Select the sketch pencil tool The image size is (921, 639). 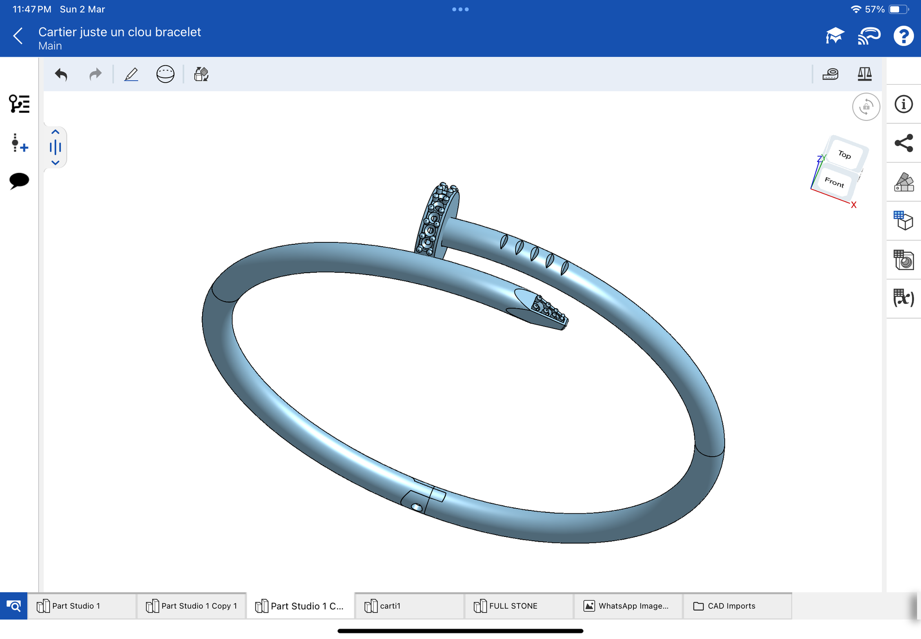tap(131, 74)
